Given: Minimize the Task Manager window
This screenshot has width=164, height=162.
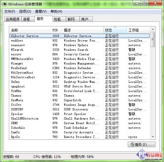Looking at the screenshot, I should pos(137,3).
